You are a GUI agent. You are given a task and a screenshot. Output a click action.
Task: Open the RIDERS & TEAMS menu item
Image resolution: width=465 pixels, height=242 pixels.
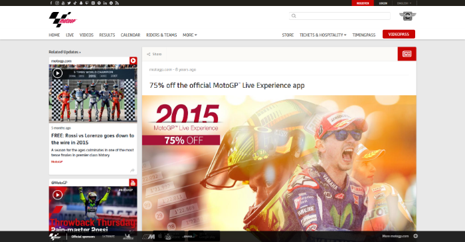point(161,35)
